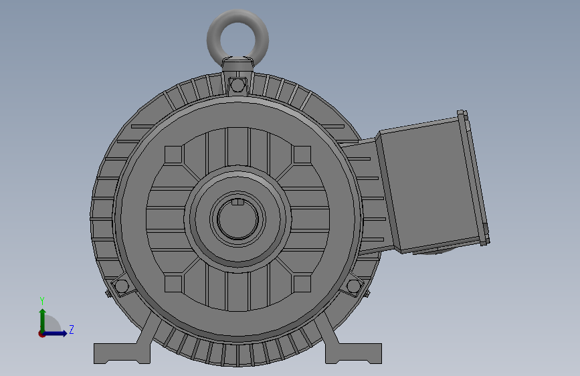
Task: Click the Y axis label of the triad
Action: coord(42,301)
